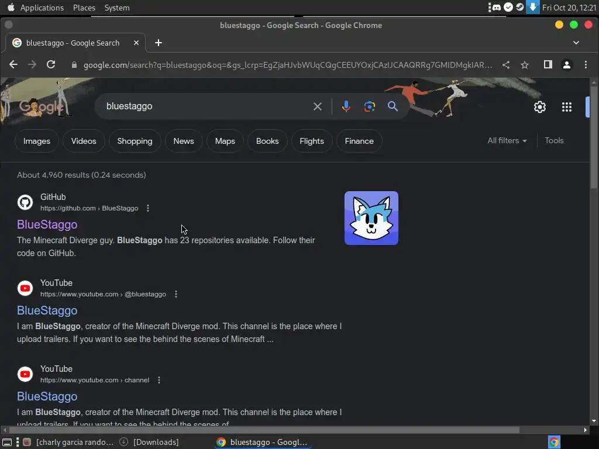Click the horizontal page scrollbar
This screenshot has width=599, height=449.
[x=264, y=430]
